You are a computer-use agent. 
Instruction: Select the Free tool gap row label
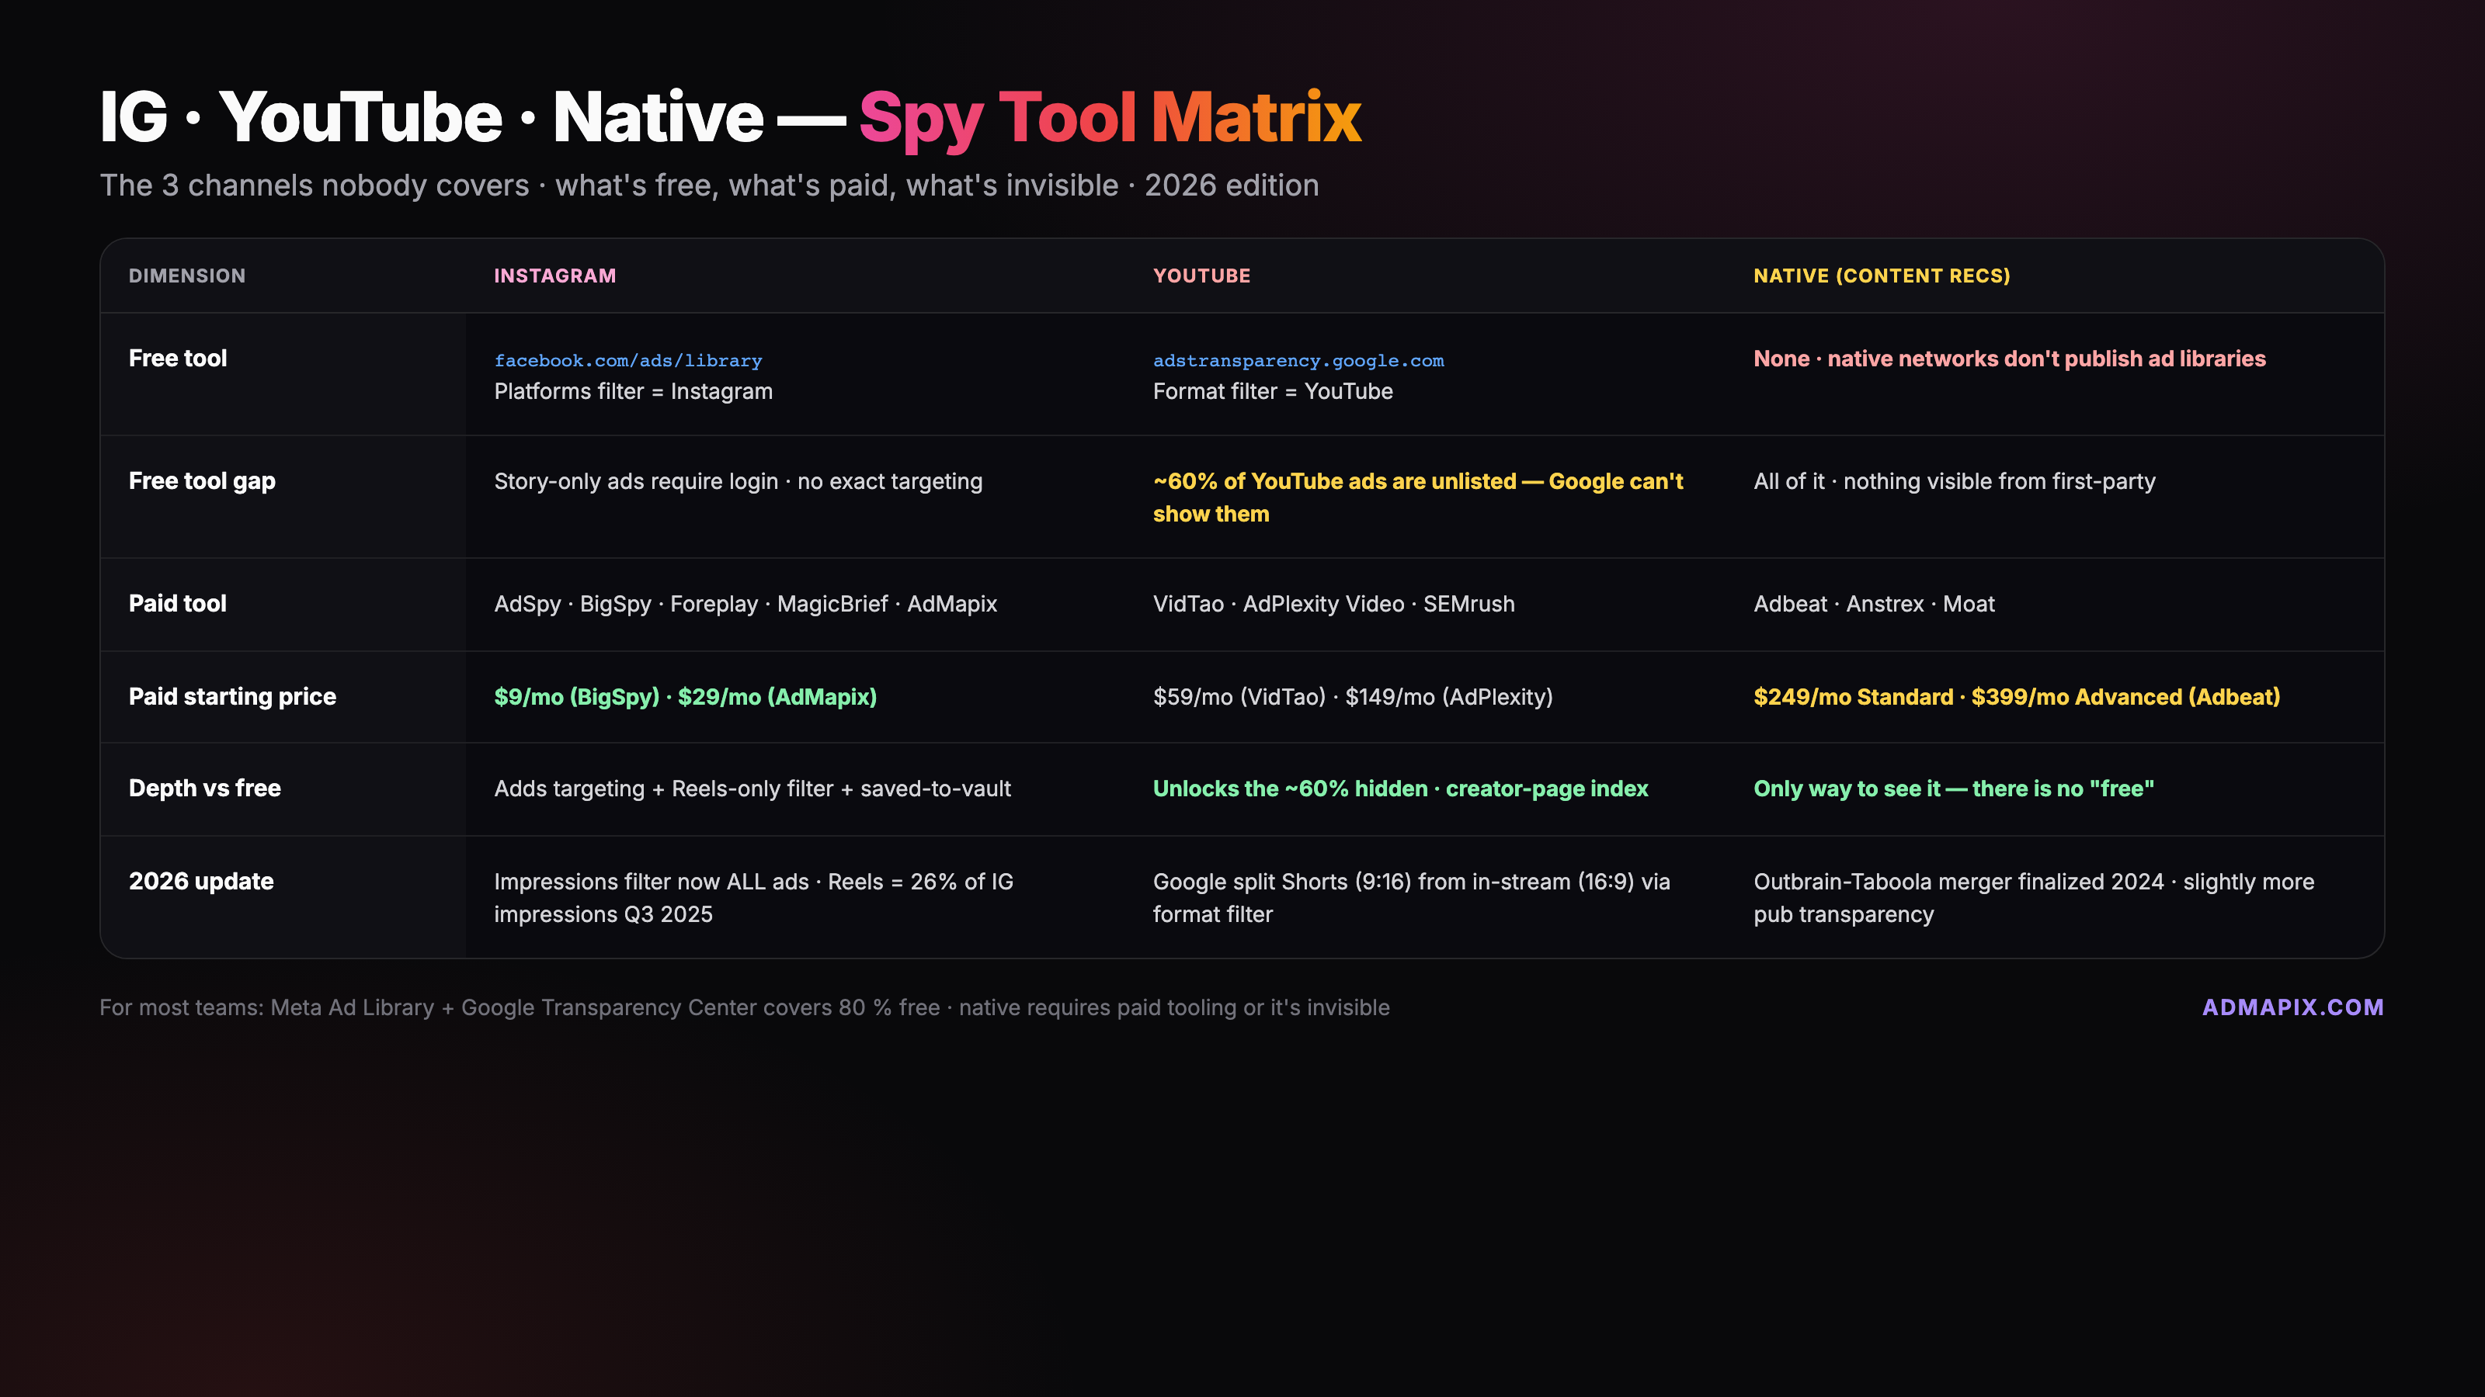point(202,481)
